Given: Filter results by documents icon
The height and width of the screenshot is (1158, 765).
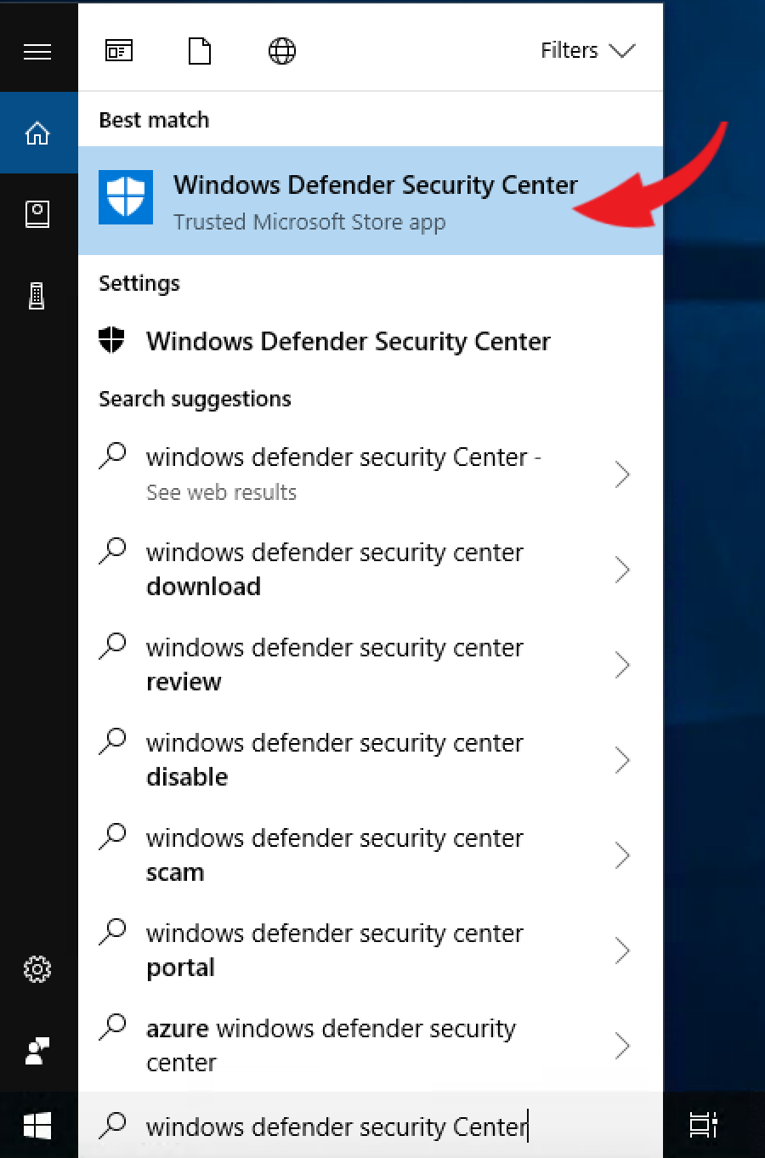Looking at the screenshot, I should [200, 51].
